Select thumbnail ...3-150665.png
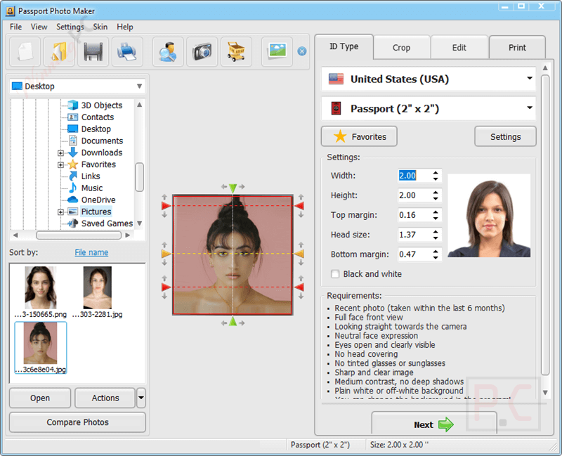 [x=41, y=292]
